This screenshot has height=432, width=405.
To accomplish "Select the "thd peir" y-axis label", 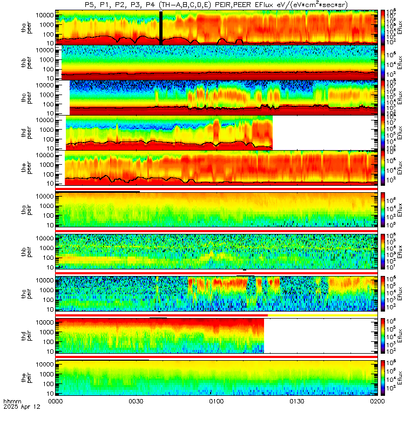I will [26, 335].
